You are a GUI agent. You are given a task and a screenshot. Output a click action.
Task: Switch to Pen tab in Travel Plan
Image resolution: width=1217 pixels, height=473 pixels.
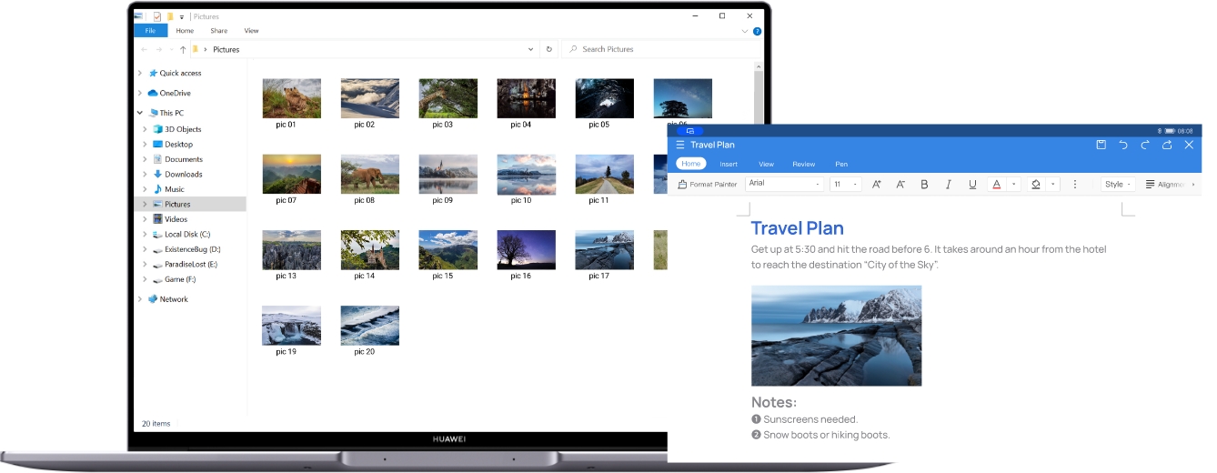pyautogui.click(x=841, y=164)
